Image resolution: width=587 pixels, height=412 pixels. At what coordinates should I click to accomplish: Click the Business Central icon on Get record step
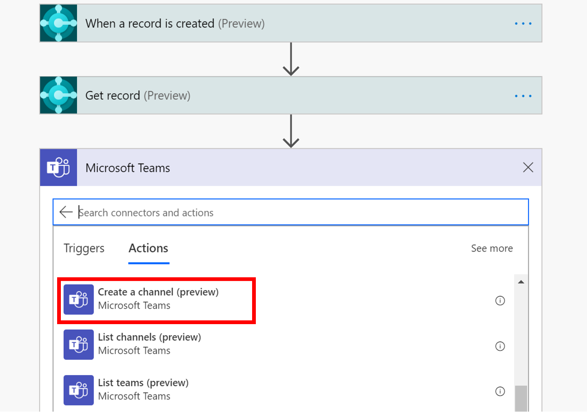(58, 95)
